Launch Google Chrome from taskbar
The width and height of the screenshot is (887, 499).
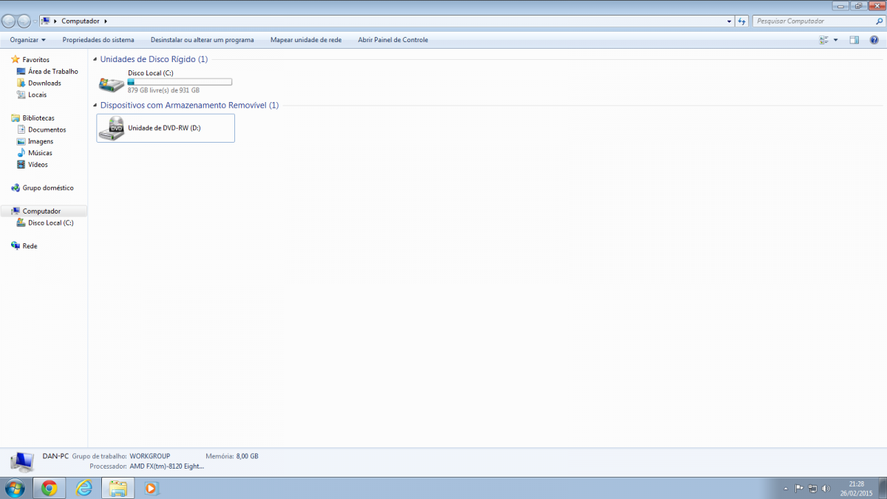[50, 488]
